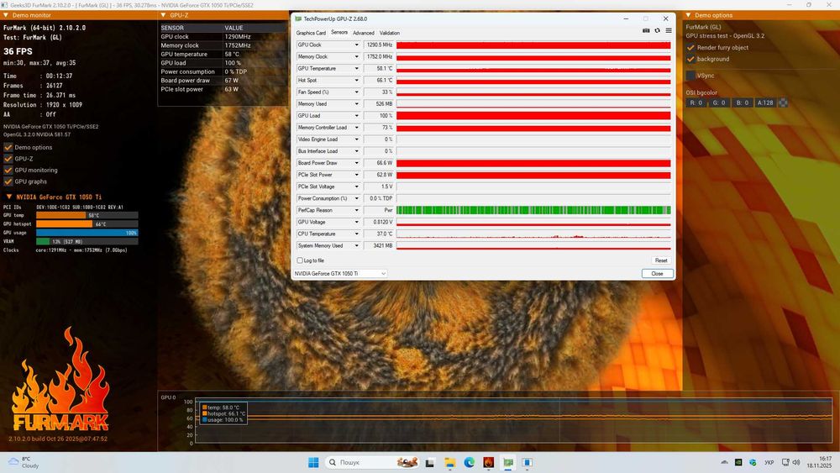840x473 pixels.
Task: Click the GPU Load value 100 %
Action: 378,116
